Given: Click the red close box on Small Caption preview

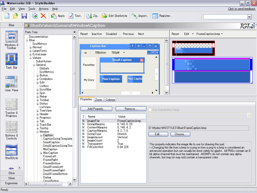Looking at the screenshot, I should (x=142, y=60).
